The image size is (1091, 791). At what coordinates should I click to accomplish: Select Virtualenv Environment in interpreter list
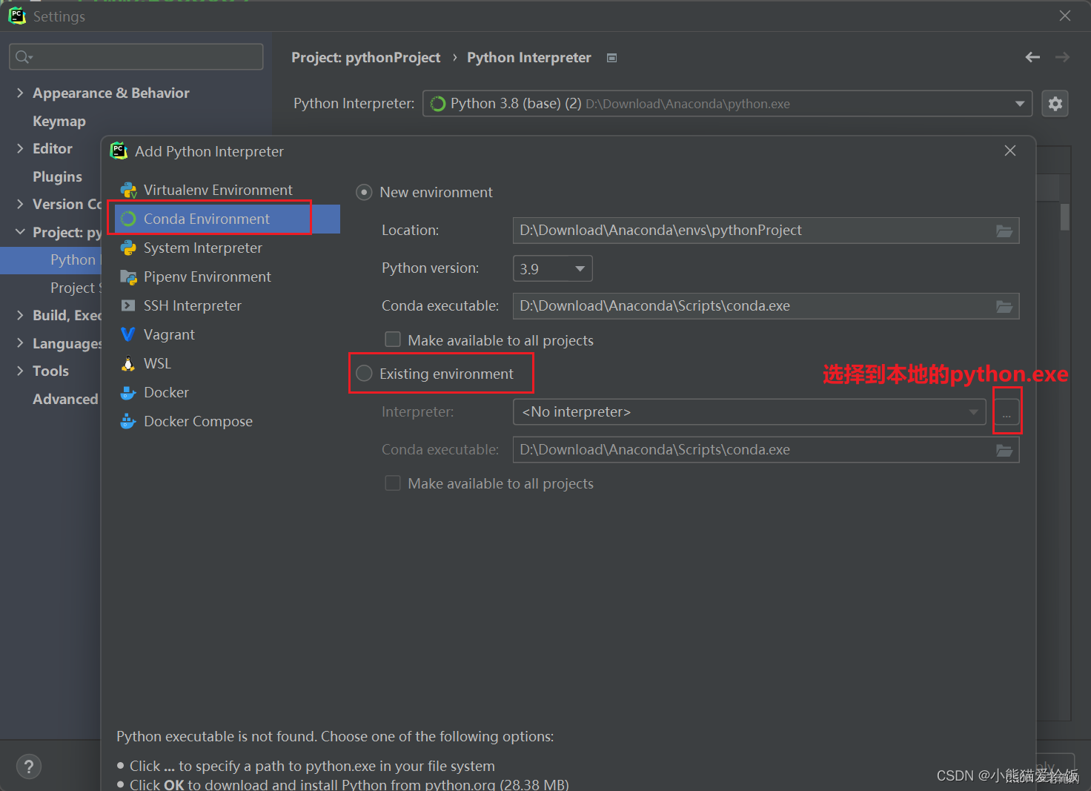[218, 190]
